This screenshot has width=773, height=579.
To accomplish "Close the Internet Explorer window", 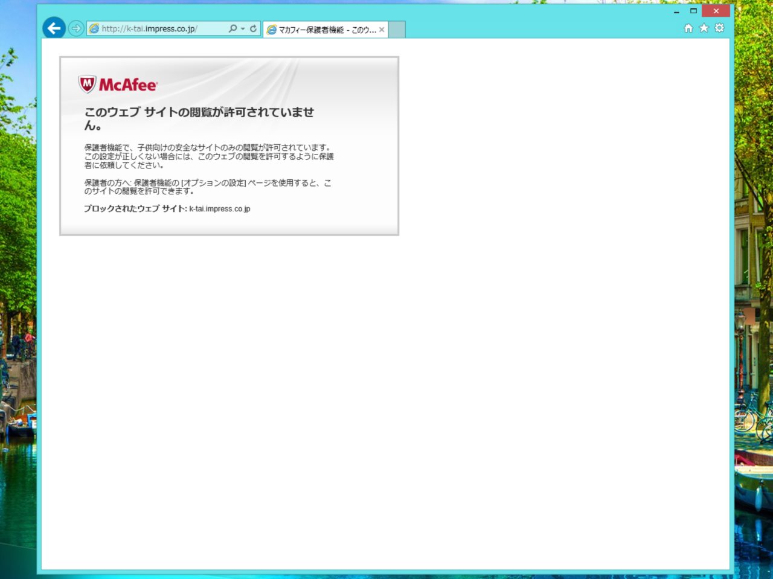I will [x=716, y=11].
